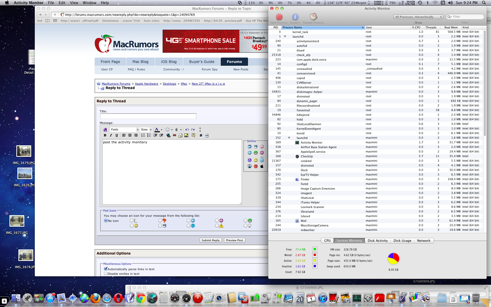
Task: Open Google Chrome from the Dock
Action: tap(141, 298)
